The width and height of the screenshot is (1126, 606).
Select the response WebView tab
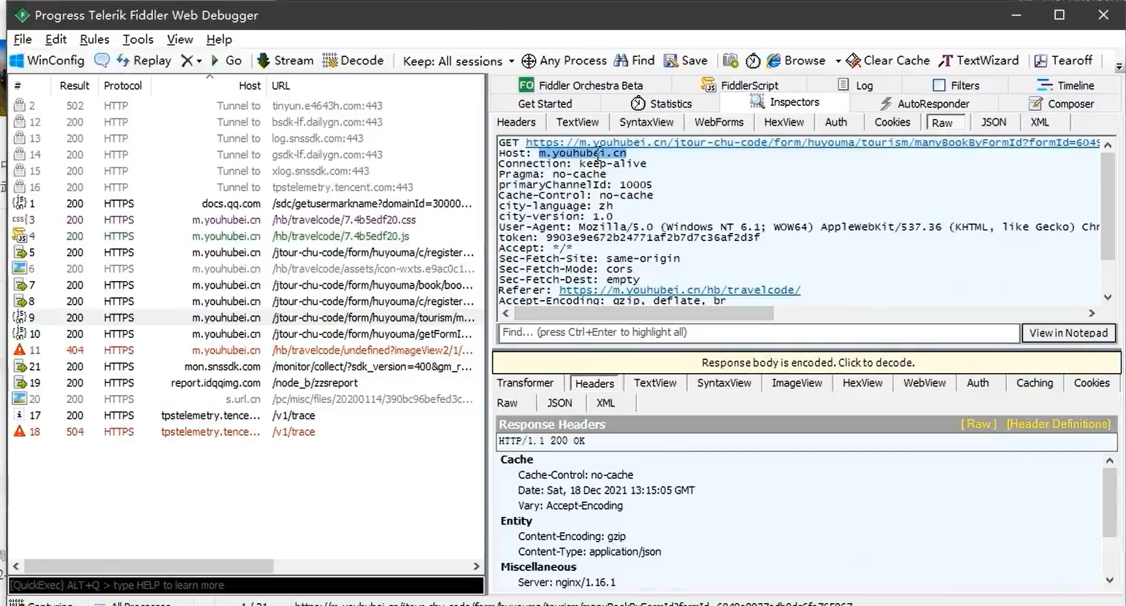[x=924, y=383]
